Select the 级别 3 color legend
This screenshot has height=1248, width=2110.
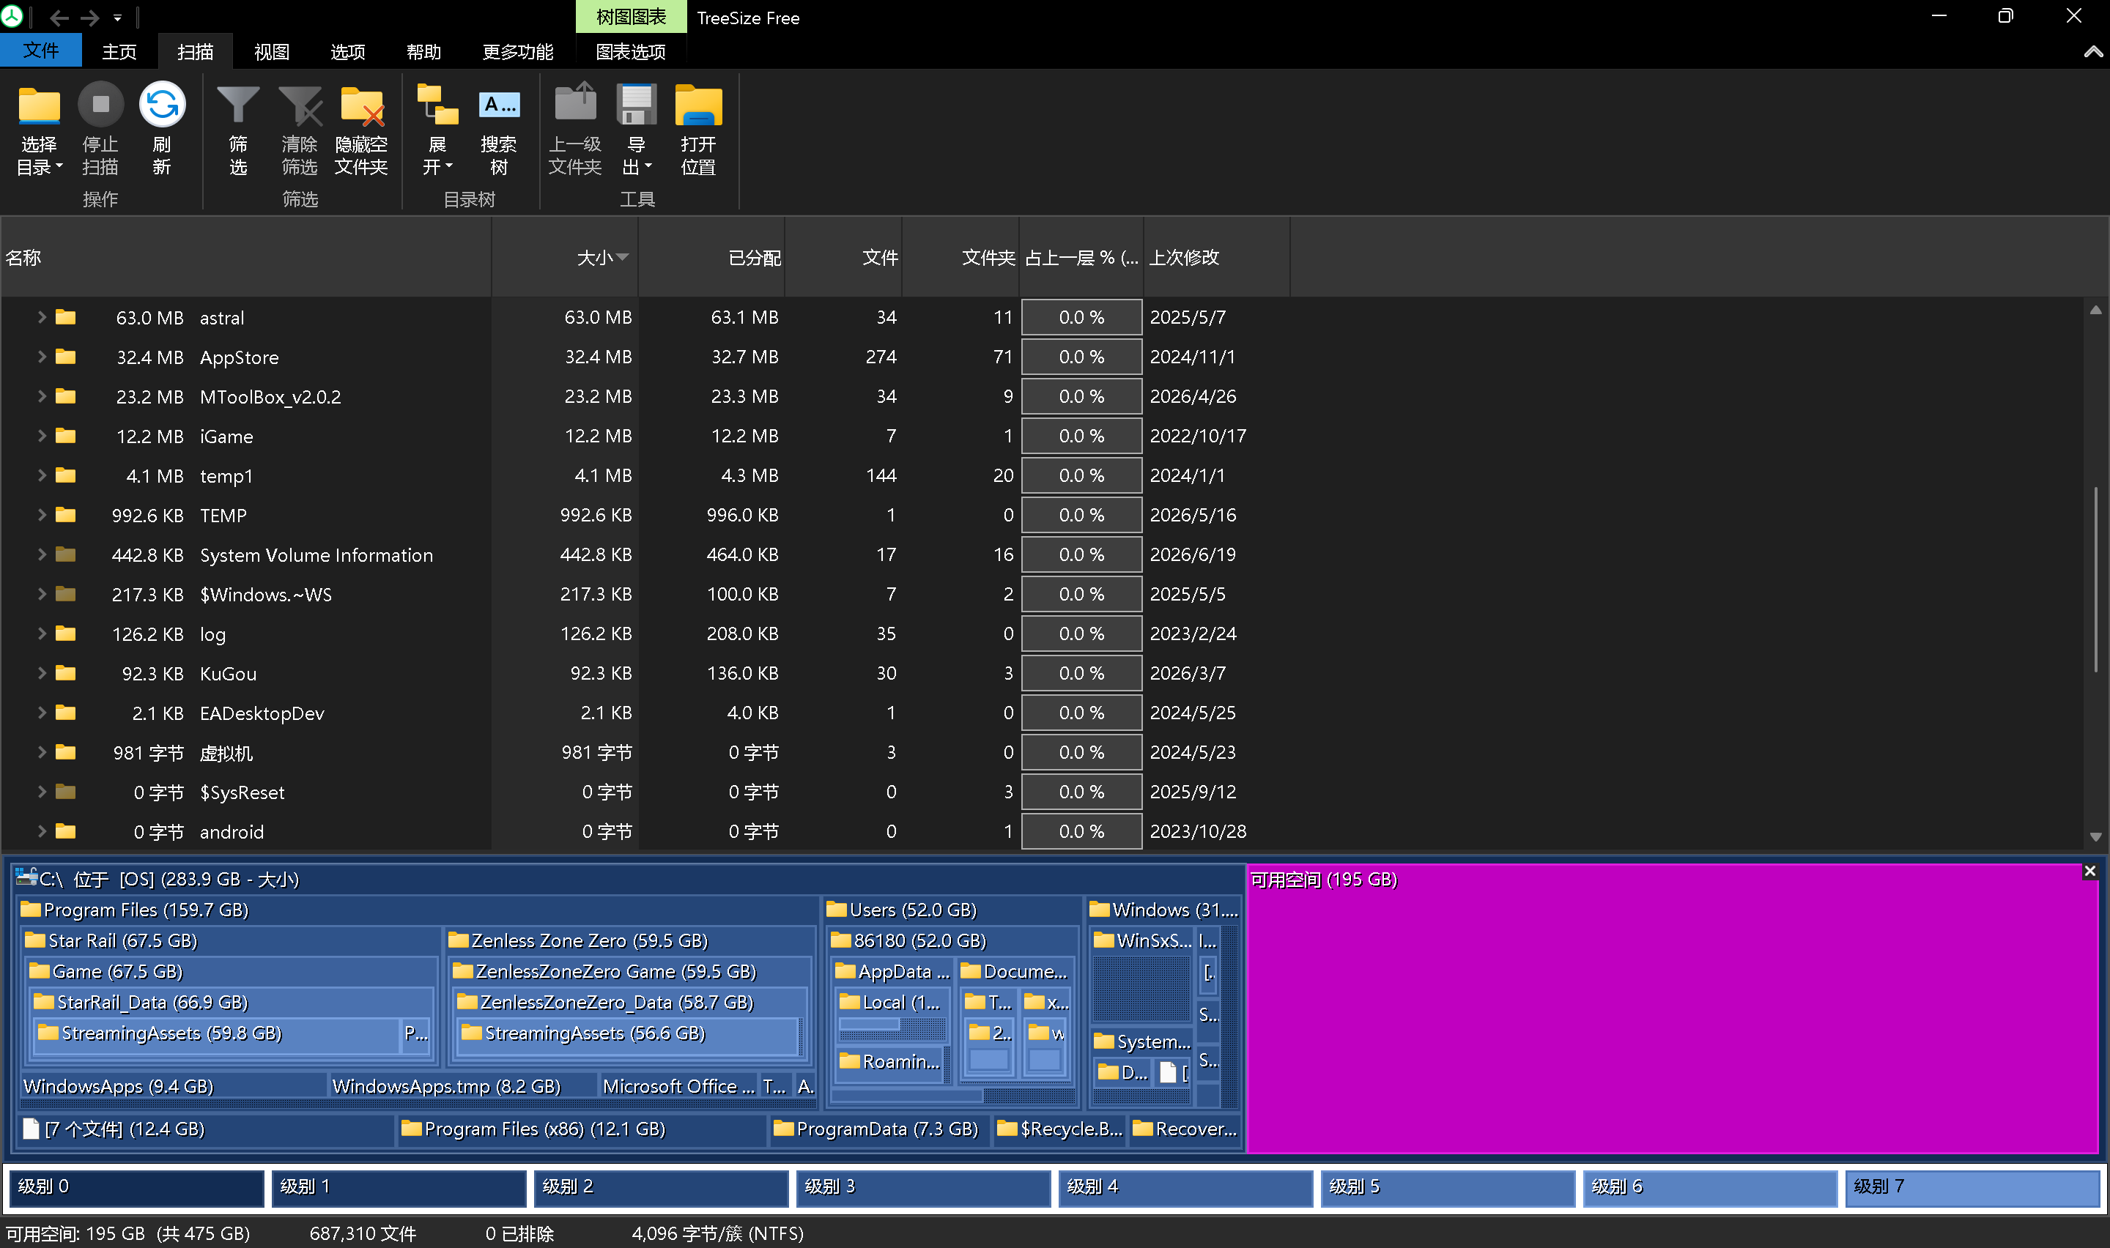[922, 1186]
